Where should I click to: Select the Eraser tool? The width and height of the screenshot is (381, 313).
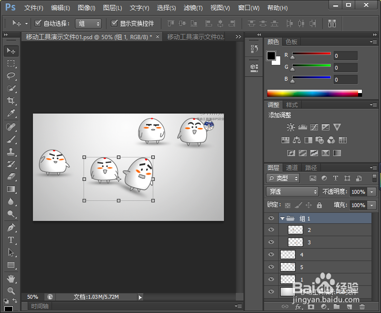tap(11, 177)
